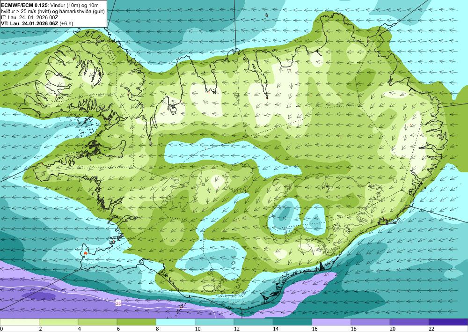Viewport: 468px width, 332px height.
Task: Pick the light cyan 8–10 m/s legend swatch
Action: pyautogui.click(x=175, y=322)
